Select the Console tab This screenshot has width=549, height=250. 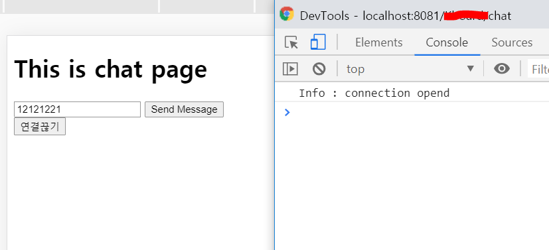tap(447, 42)
